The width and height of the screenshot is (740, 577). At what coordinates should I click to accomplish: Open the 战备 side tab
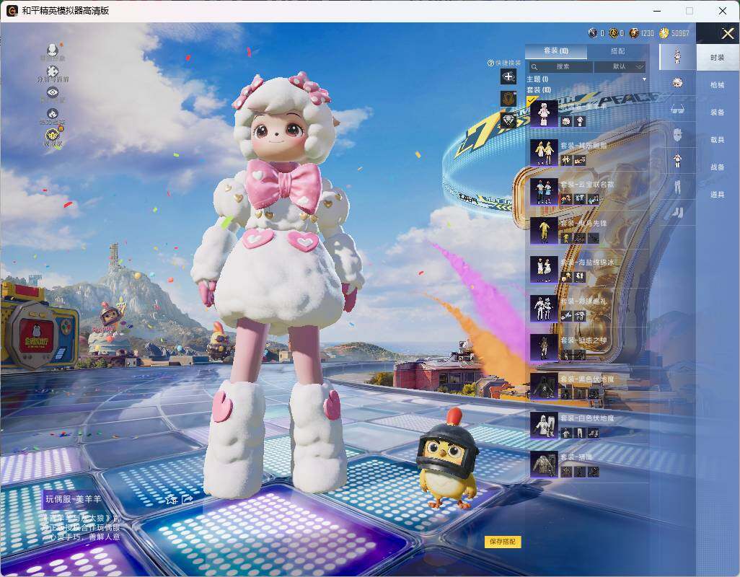tap(718, 167)
